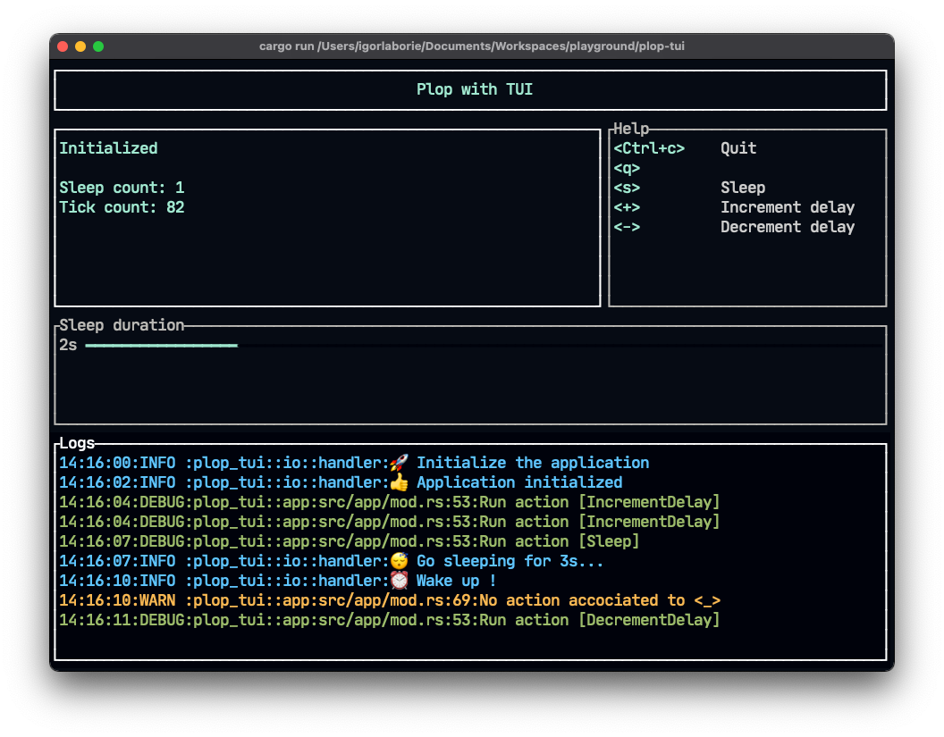Click the window title bar path text

point(472,46)
